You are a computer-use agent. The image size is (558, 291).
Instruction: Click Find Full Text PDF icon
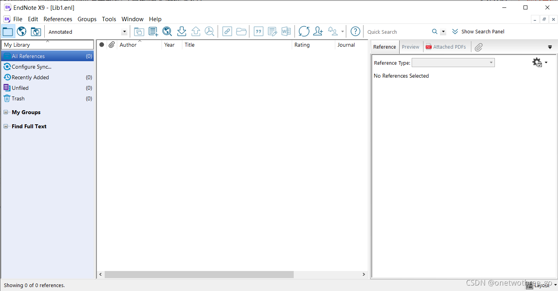point(209,32)
